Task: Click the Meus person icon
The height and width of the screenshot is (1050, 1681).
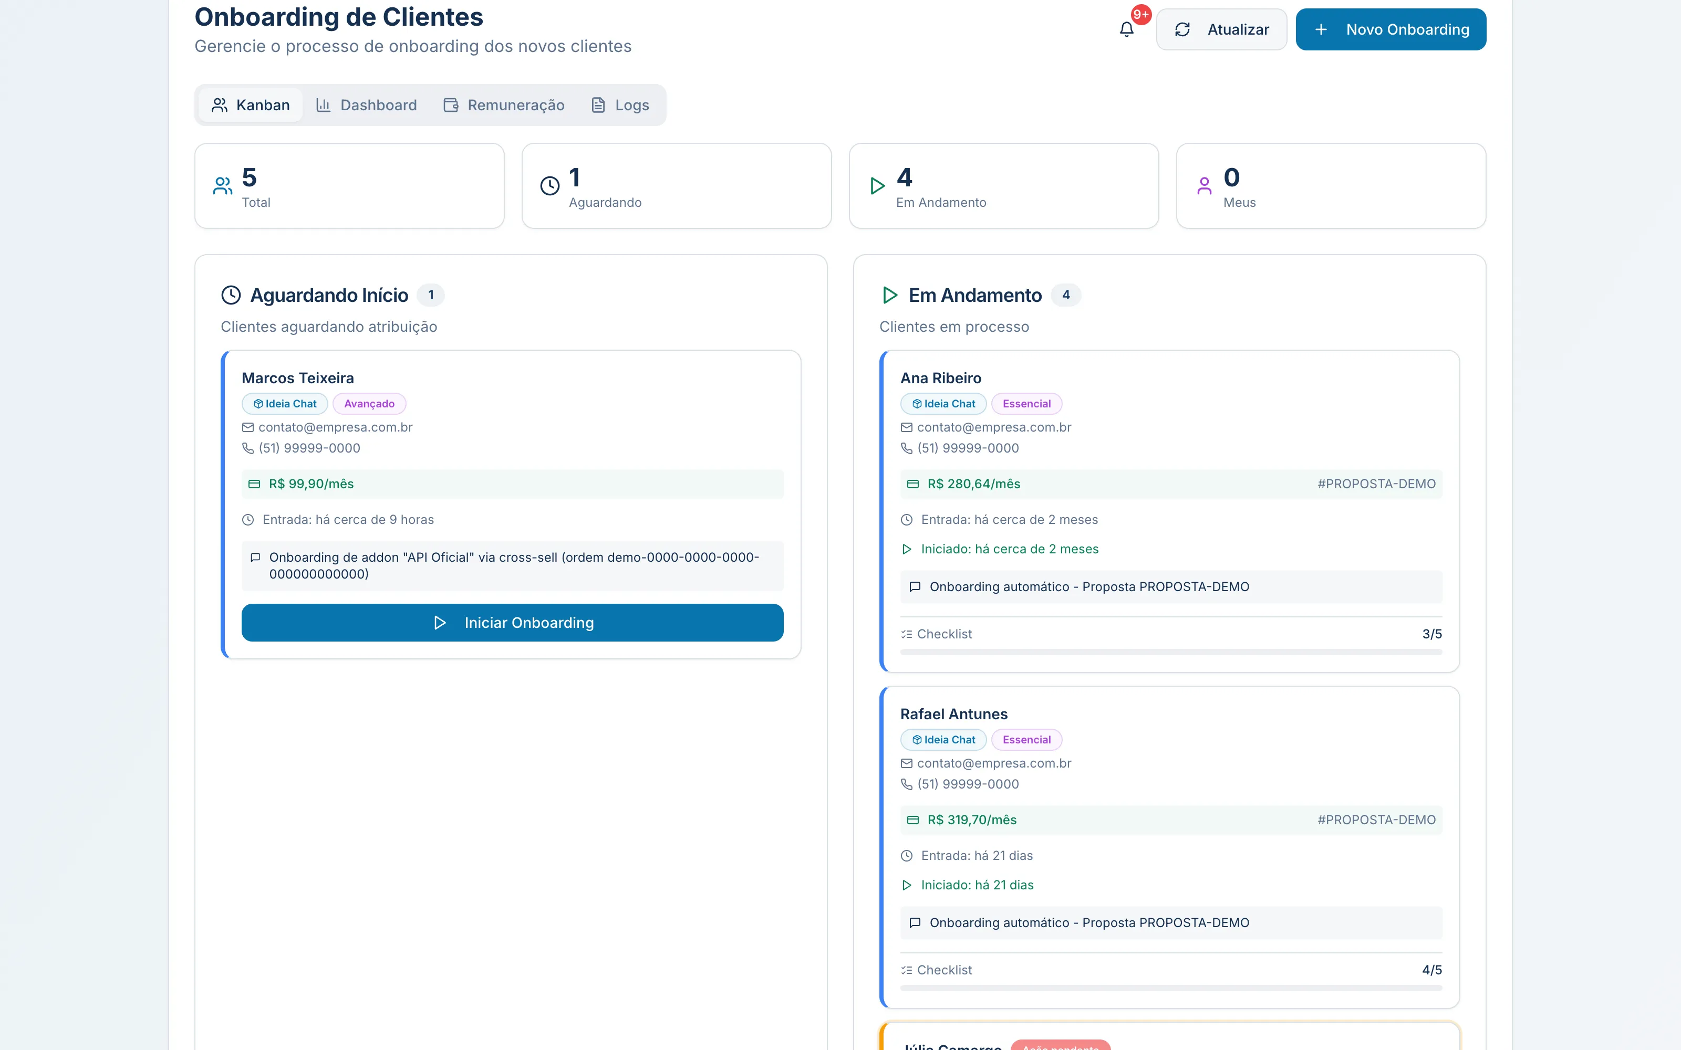Action: pos(1205,185)
